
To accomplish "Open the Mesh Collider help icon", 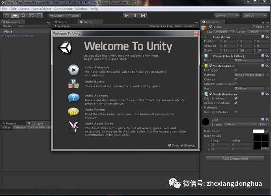I will [263, 66].
